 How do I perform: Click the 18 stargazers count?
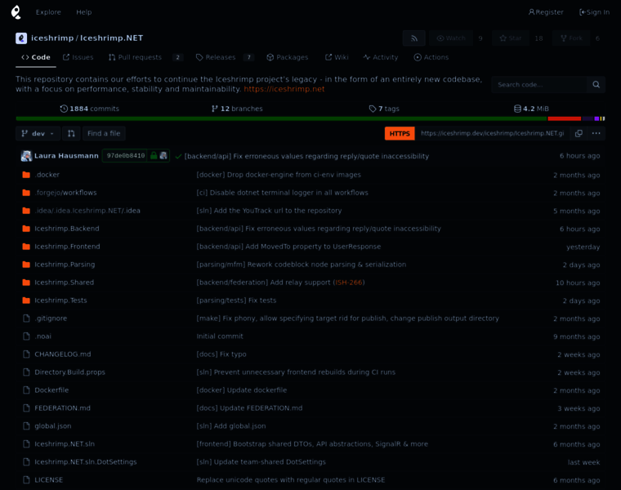pyautogui.click(x=538, y=38)
